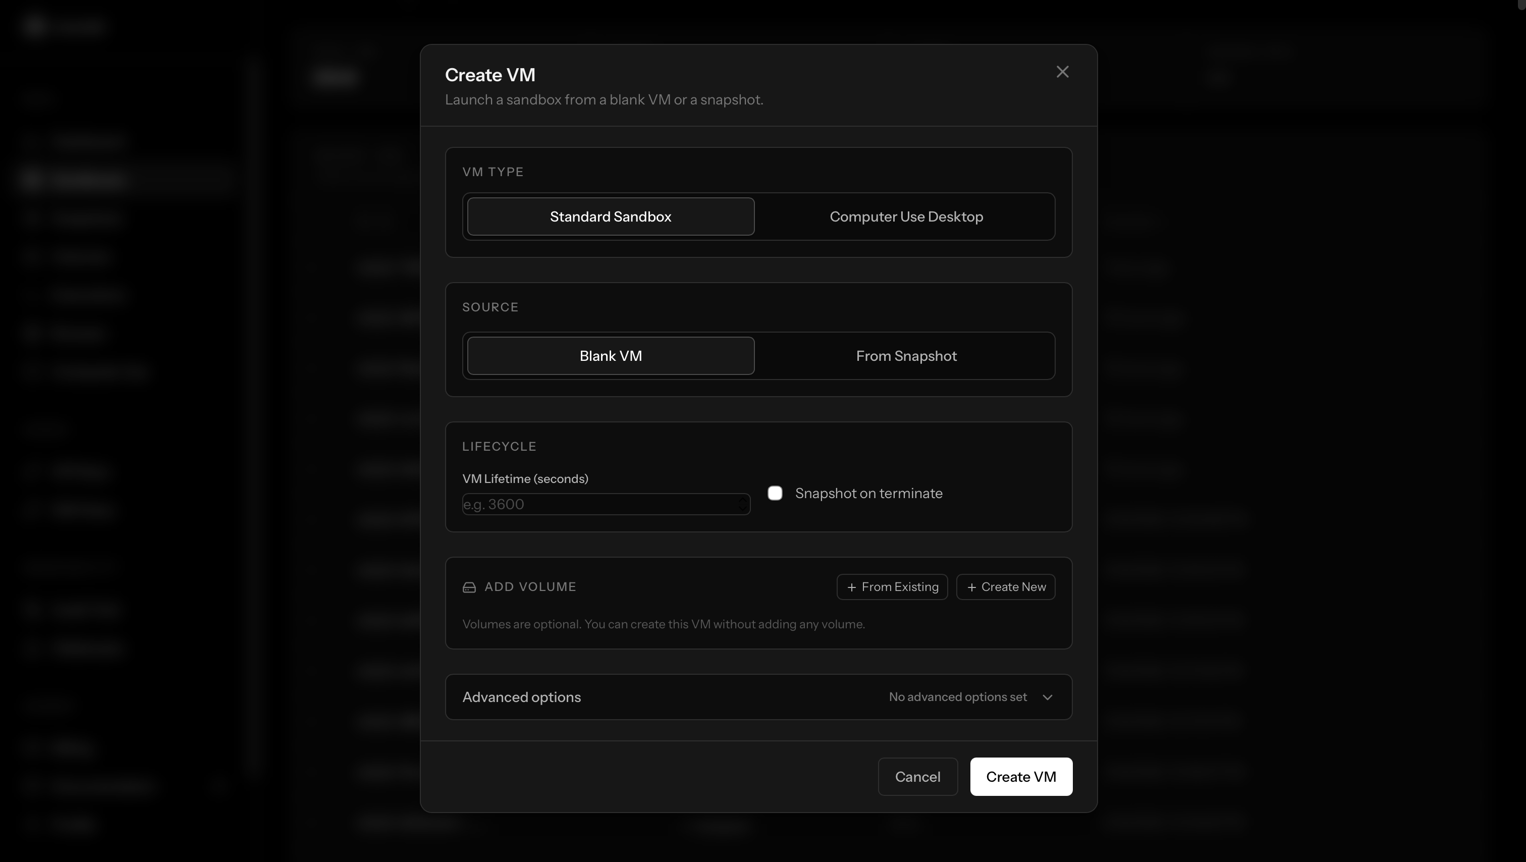The height and width of the screenshot is (862, 1526).
Task: Select Standard Sandbox as the VM type
Action: tap(610, 217)
